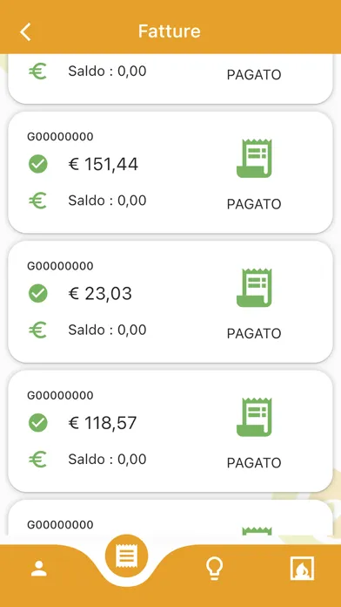Open the partially visible bottom invoice card
341x607 pixels.
tap(170, 517)
